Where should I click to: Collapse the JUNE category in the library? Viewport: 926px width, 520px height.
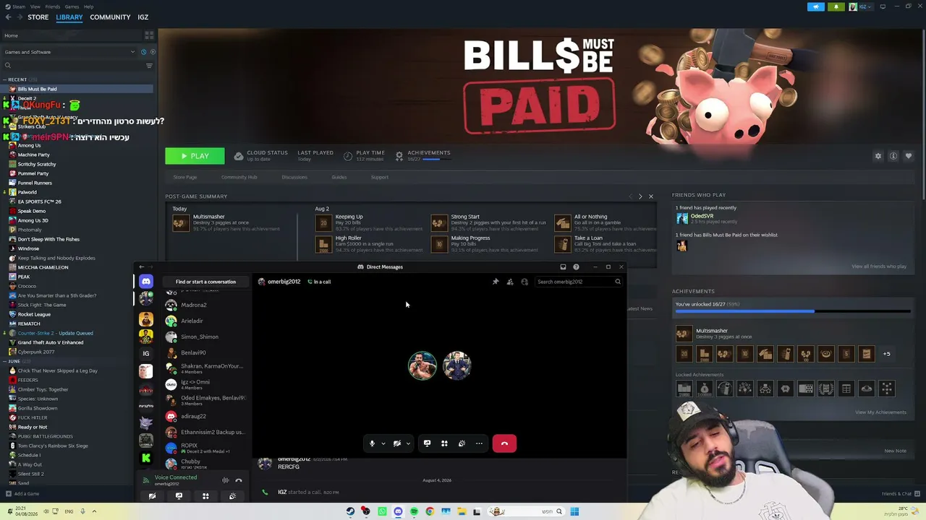4,361
